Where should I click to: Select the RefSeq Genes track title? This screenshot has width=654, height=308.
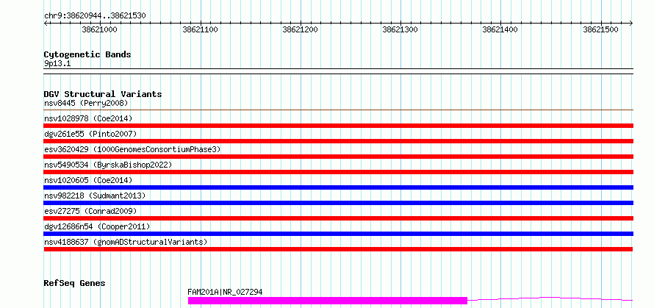click(x=74, y=284)
